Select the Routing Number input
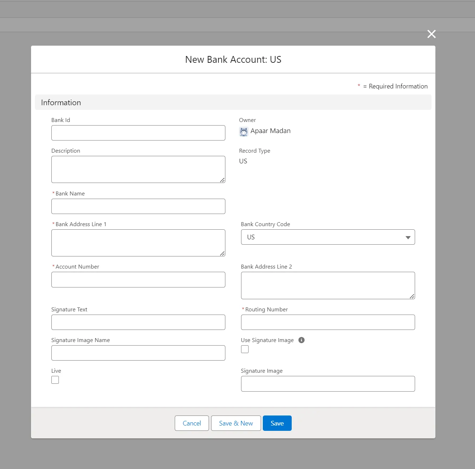 (328, 322)
